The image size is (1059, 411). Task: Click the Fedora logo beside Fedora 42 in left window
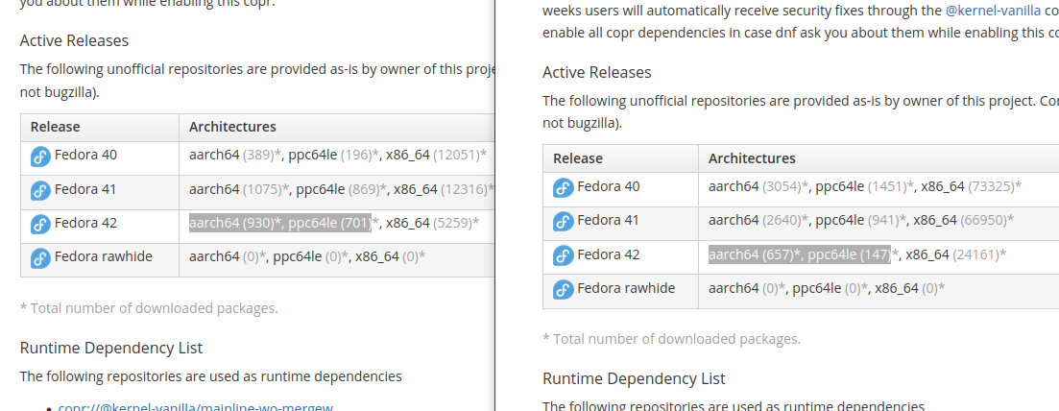click(x=40, y=225)
